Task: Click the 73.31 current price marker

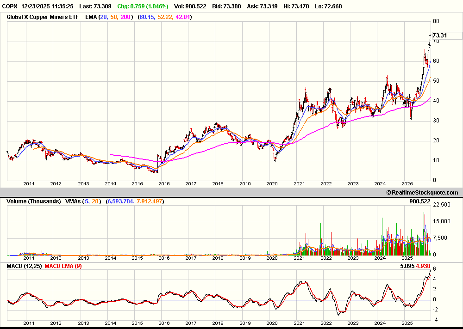Action: click(x=440, y=36)
